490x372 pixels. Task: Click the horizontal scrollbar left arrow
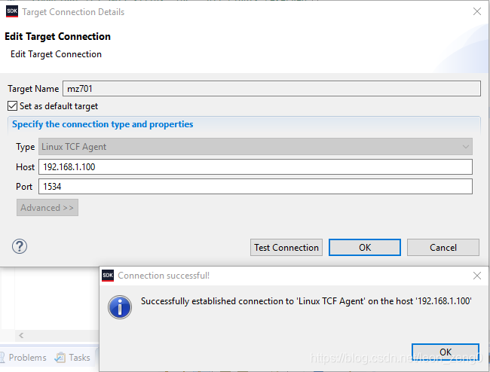(x=21, y=336)
